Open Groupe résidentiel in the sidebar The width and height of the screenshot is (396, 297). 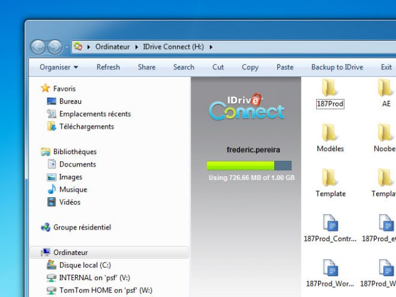[82, 227]
